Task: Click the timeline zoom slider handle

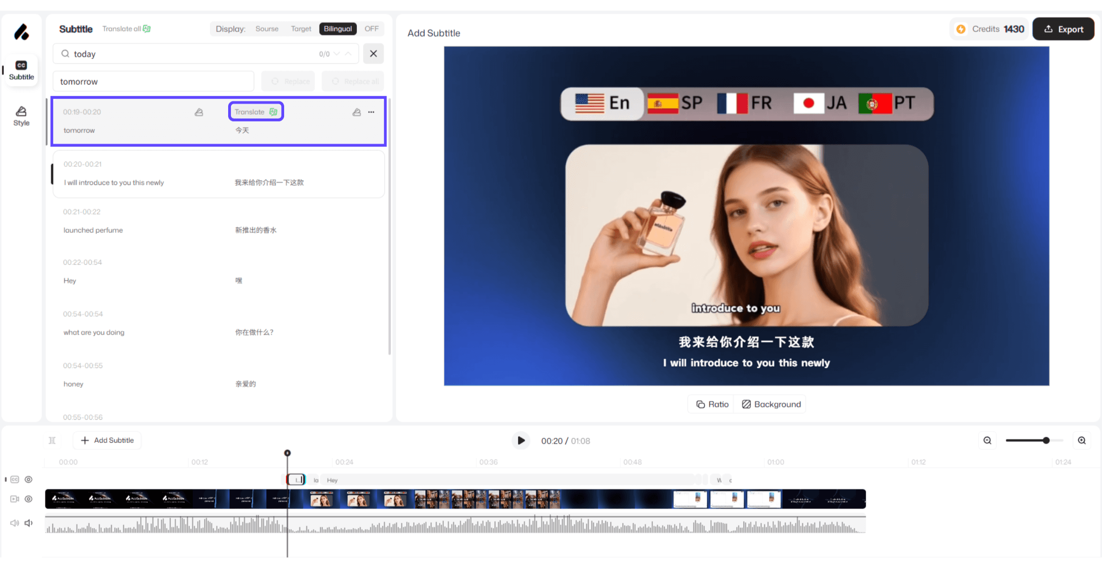Action: 1046,440
